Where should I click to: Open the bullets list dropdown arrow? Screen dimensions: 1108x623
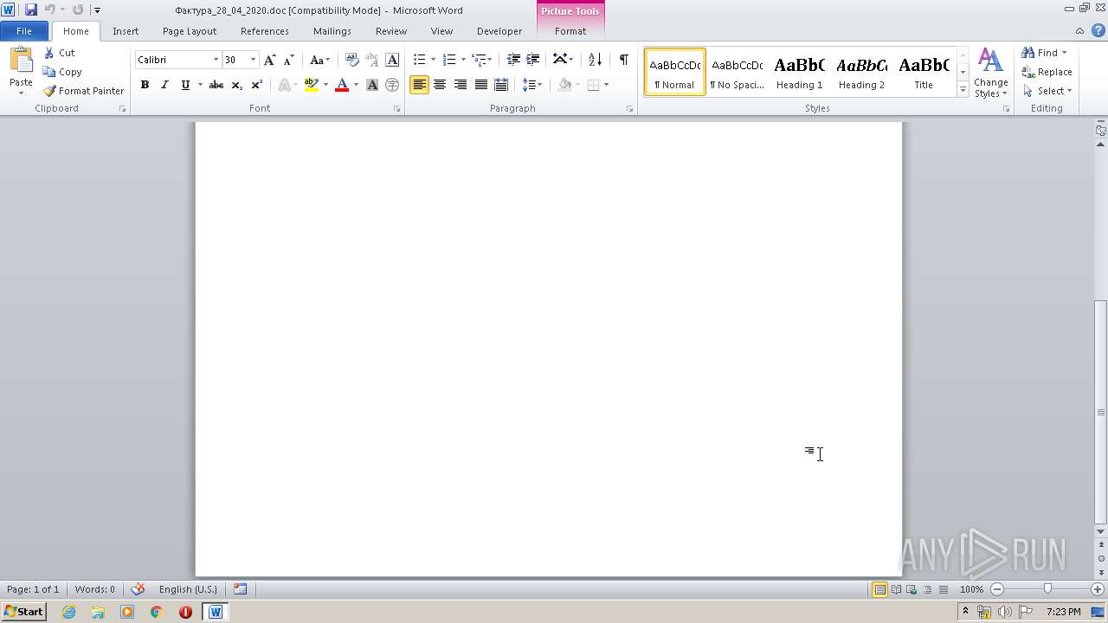click(x=434, y=60)
